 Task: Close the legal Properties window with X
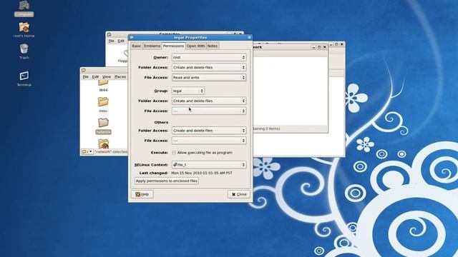click(x=249, y=37)
